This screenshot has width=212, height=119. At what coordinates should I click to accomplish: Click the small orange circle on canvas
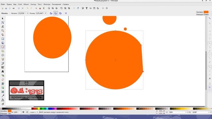[125, 29]
